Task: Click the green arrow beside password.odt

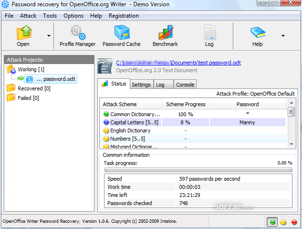Action: (x=21, y=78)
